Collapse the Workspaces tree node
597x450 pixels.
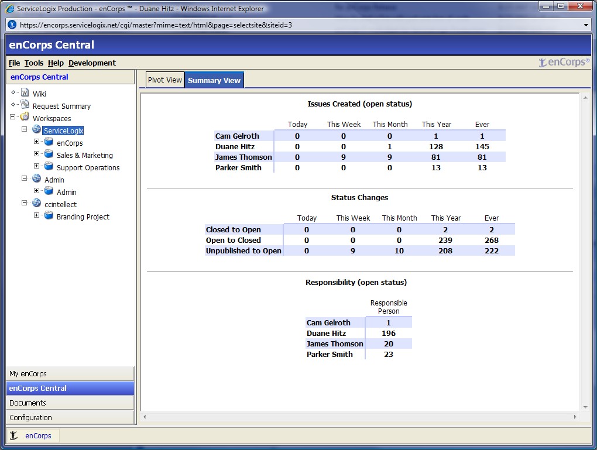[x=13, y=117]
